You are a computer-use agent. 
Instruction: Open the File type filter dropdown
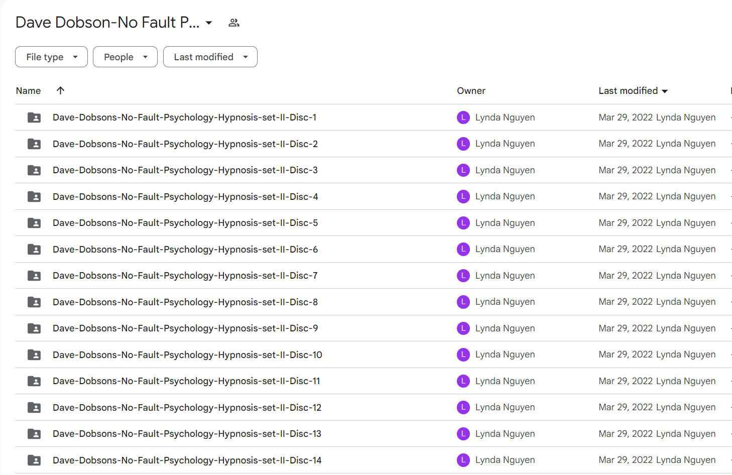tap(51, 57)
